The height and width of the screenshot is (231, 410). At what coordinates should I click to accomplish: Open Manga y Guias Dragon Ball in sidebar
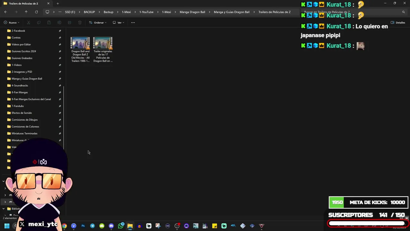click(x=27, y=79)
